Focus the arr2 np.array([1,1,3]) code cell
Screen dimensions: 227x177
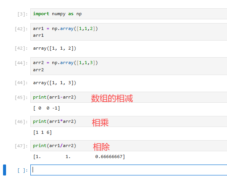128,66
